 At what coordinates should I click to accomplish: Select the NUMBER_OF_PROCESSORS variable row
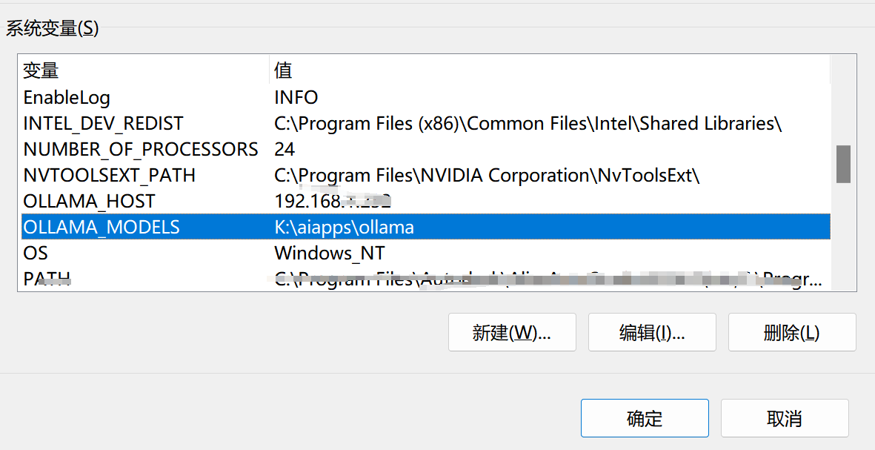[x=426, y=149]
